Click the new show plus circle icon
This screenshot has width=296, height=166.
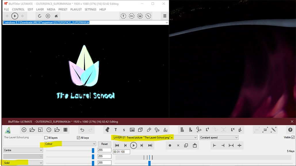click(24, 130)
